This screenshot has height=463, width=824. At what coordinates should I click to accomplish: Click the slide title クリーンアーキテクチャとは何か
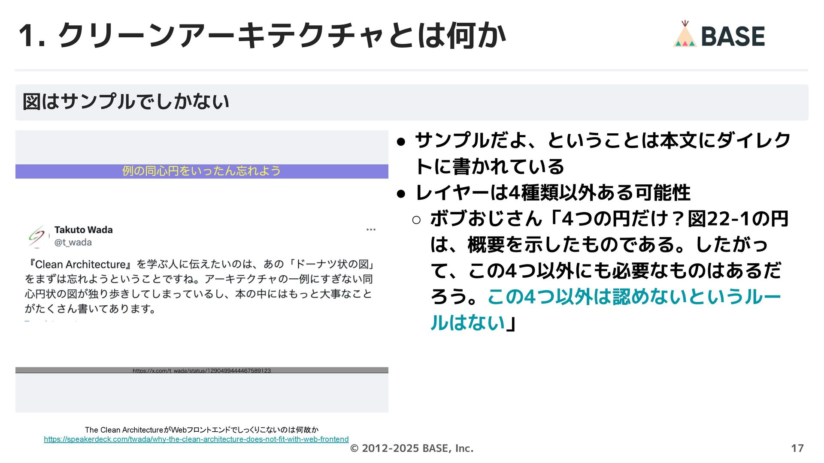(x=262, y=36)
